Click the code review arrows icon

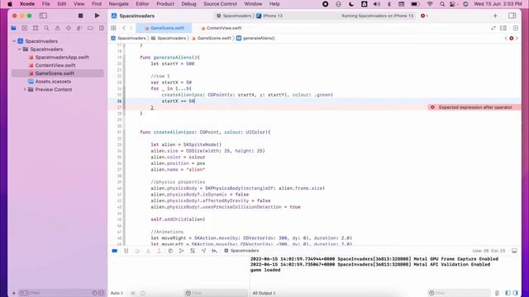(x=493, y=28)
